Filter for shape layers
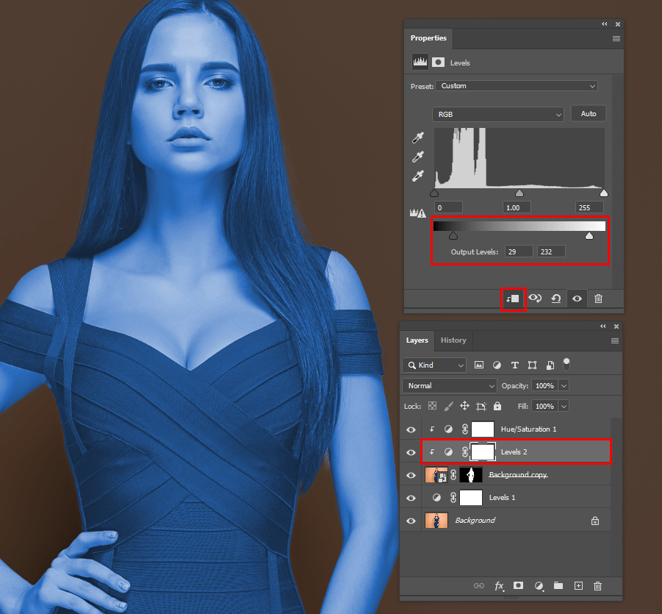The width and height of the screenshot is (662, 614). [x=533, y=365]
